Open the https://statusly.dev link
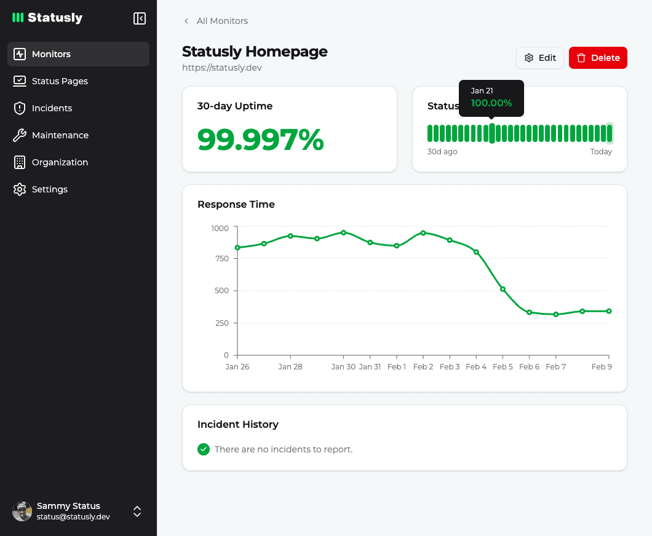The height and width of the screenshot is (536, 652). click(223, 68)
